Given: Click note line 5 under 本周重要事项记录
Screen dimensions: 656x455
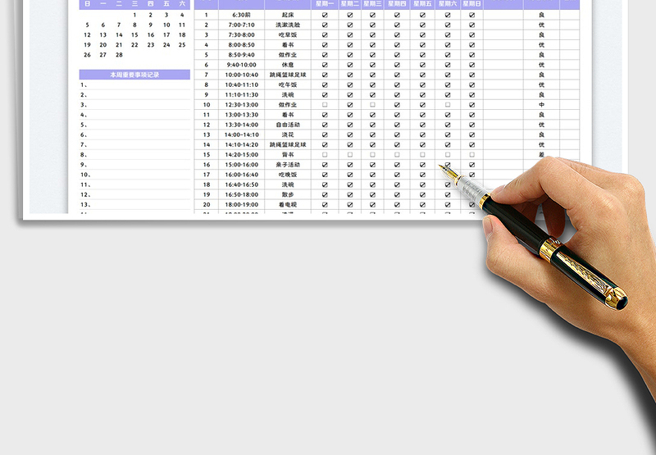Looking at the screenshot, I should tap(134, 125).
